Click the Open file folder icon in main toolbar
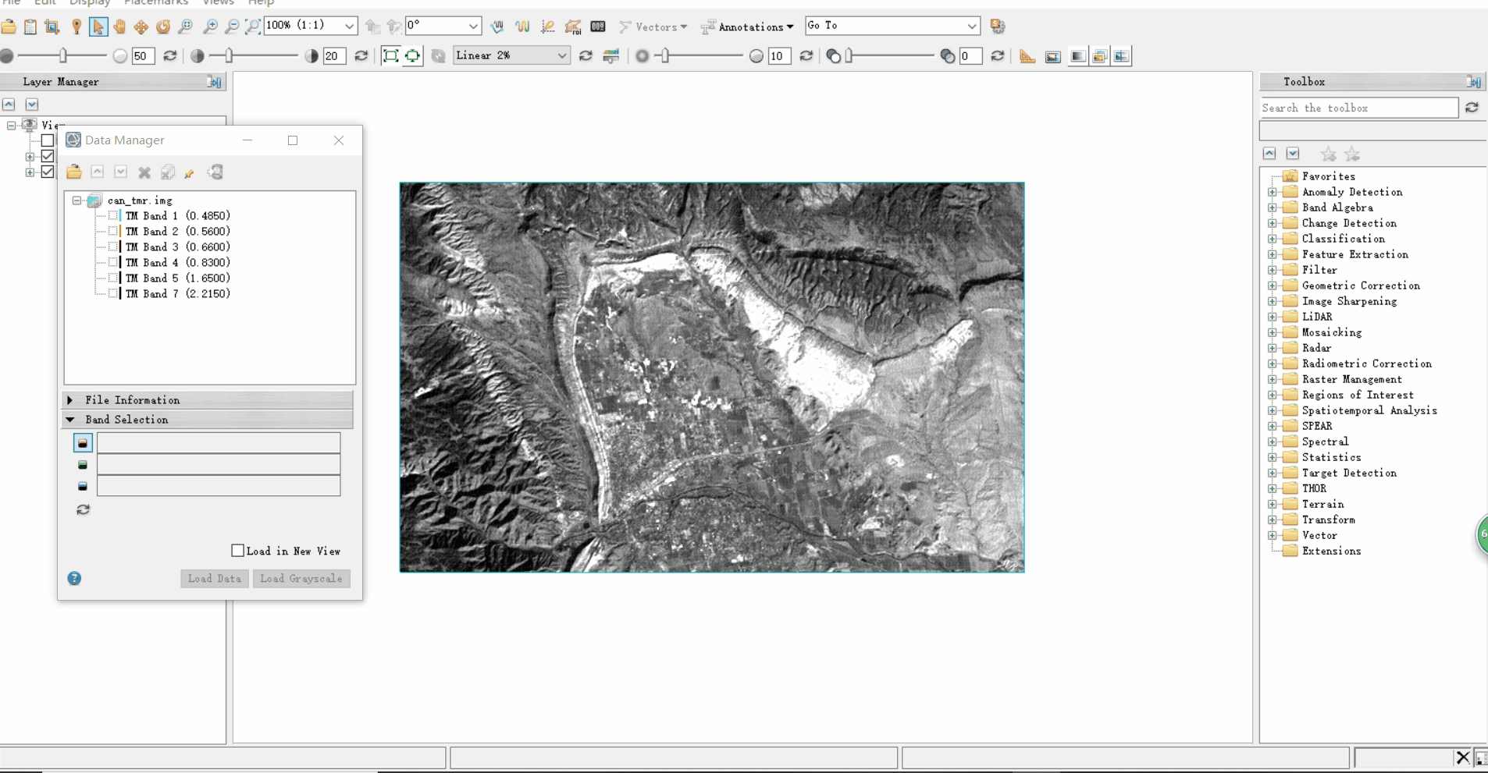1488x773 pixels. tap(9, 27)
